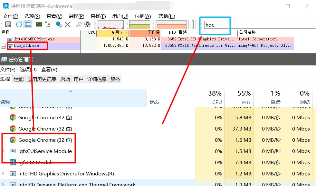Image resolution: width=316 pixels, height=186 pixels.
Task: Open Find handle or DLL magnifier icon
Action: pos(78,24)
